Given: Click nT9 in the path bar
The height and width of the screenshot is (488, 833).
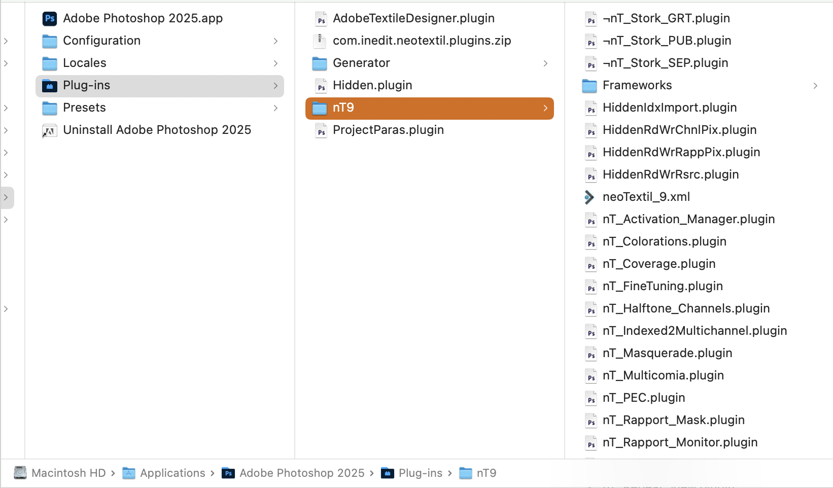Looking at the screenshot, I should click(487, 473).
